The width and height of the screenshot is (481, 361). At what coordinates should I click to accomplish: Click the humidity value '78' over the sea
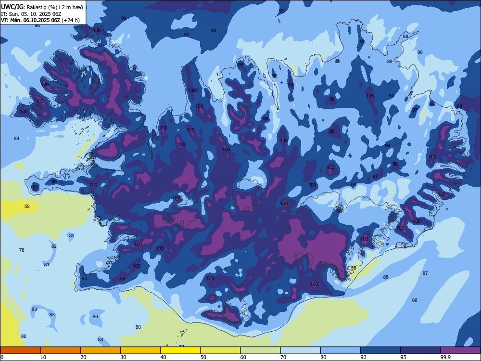[x=22, y=250]
